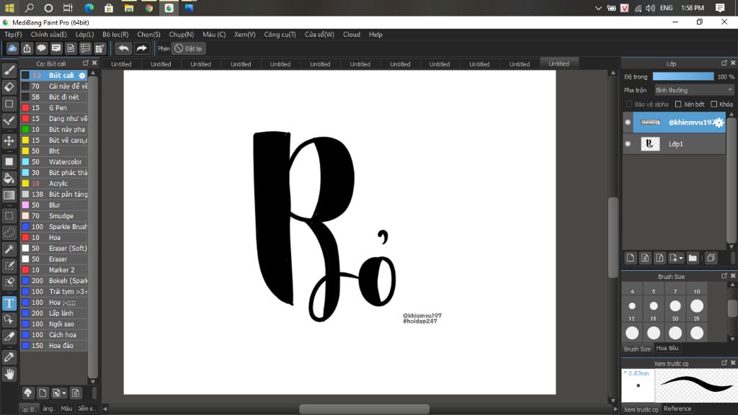Select the Eraser tool in left toolbar
This screenshot has width=738, height=415.
tap(9, 87)
